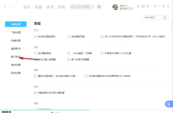The width and height of the screenshot is (173, 113).
Task: Open the 直播 tab
Action: [38, 7]
